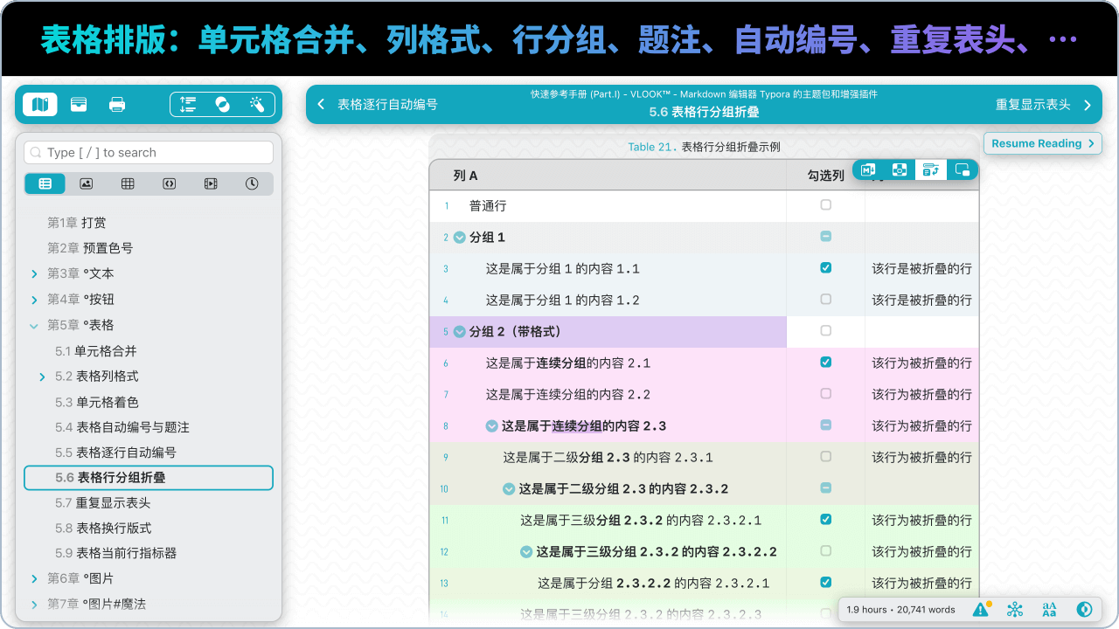Screen dimensions: 1119x629
Task: Open 重复显示表头 next section link
Action: 1032,105
